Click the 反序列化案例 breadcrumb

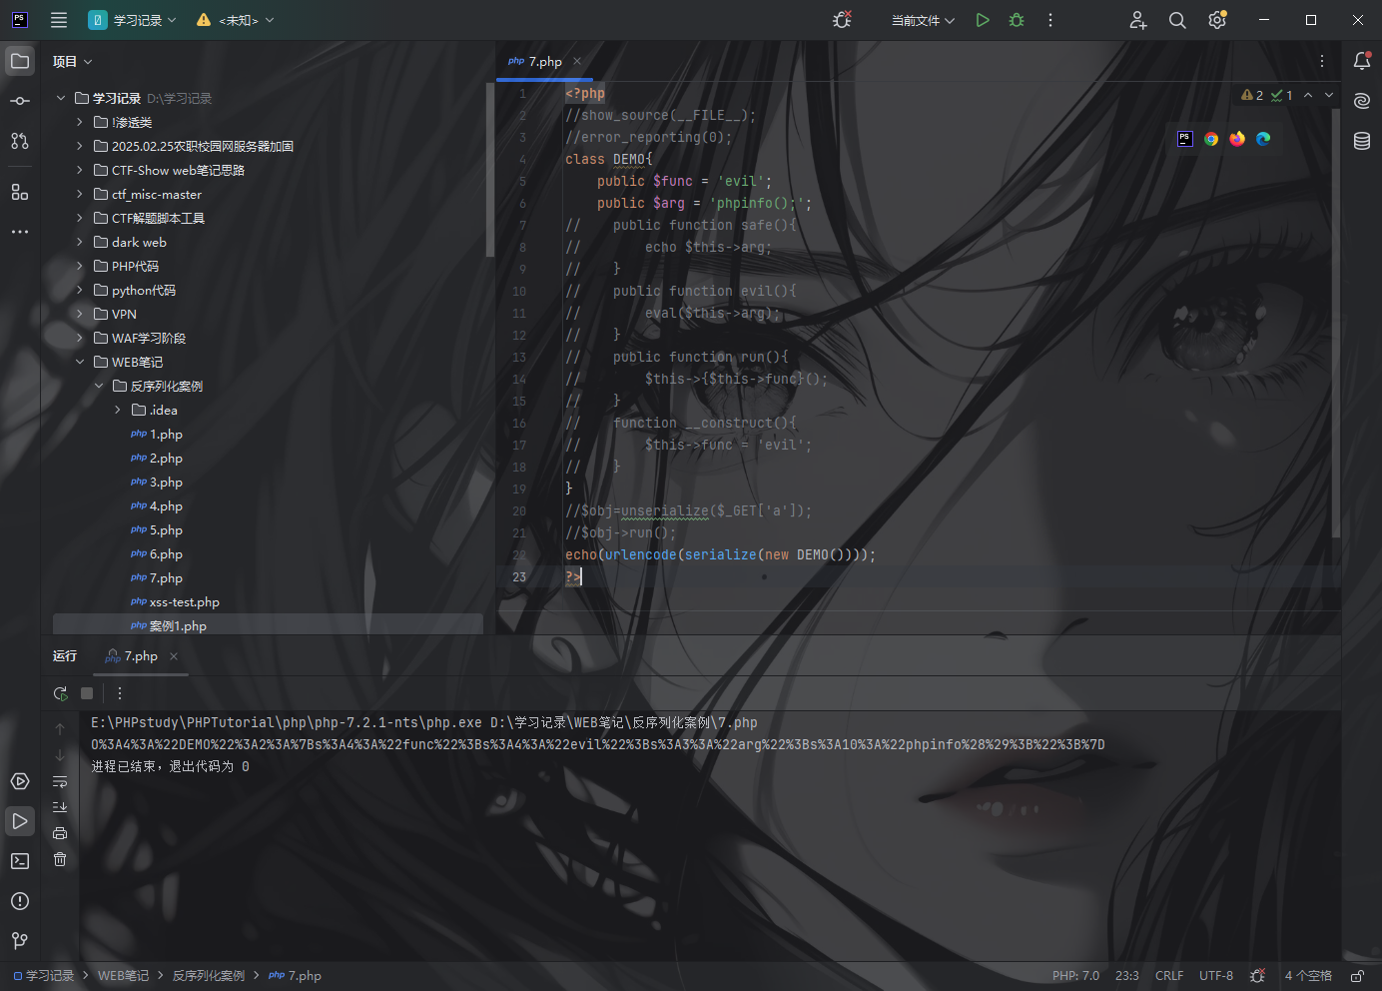(x=209, y=976)
